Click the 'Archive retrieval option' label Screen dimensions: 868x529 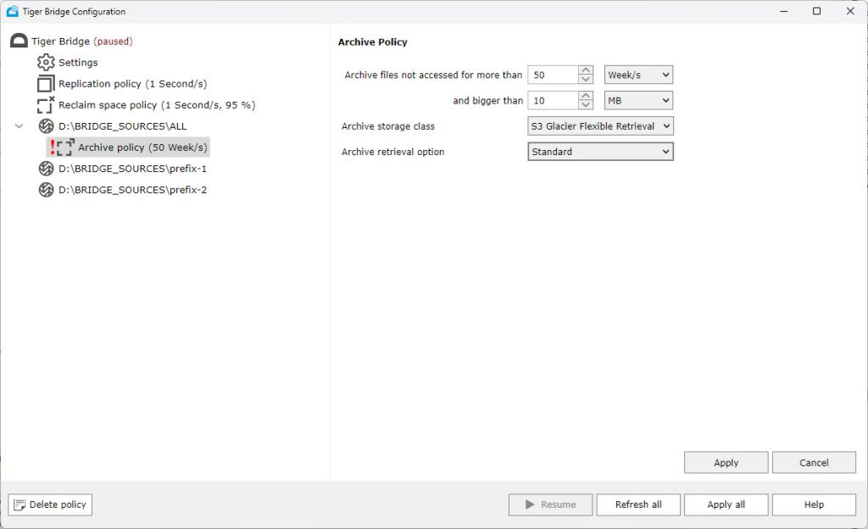pos(392,152)
